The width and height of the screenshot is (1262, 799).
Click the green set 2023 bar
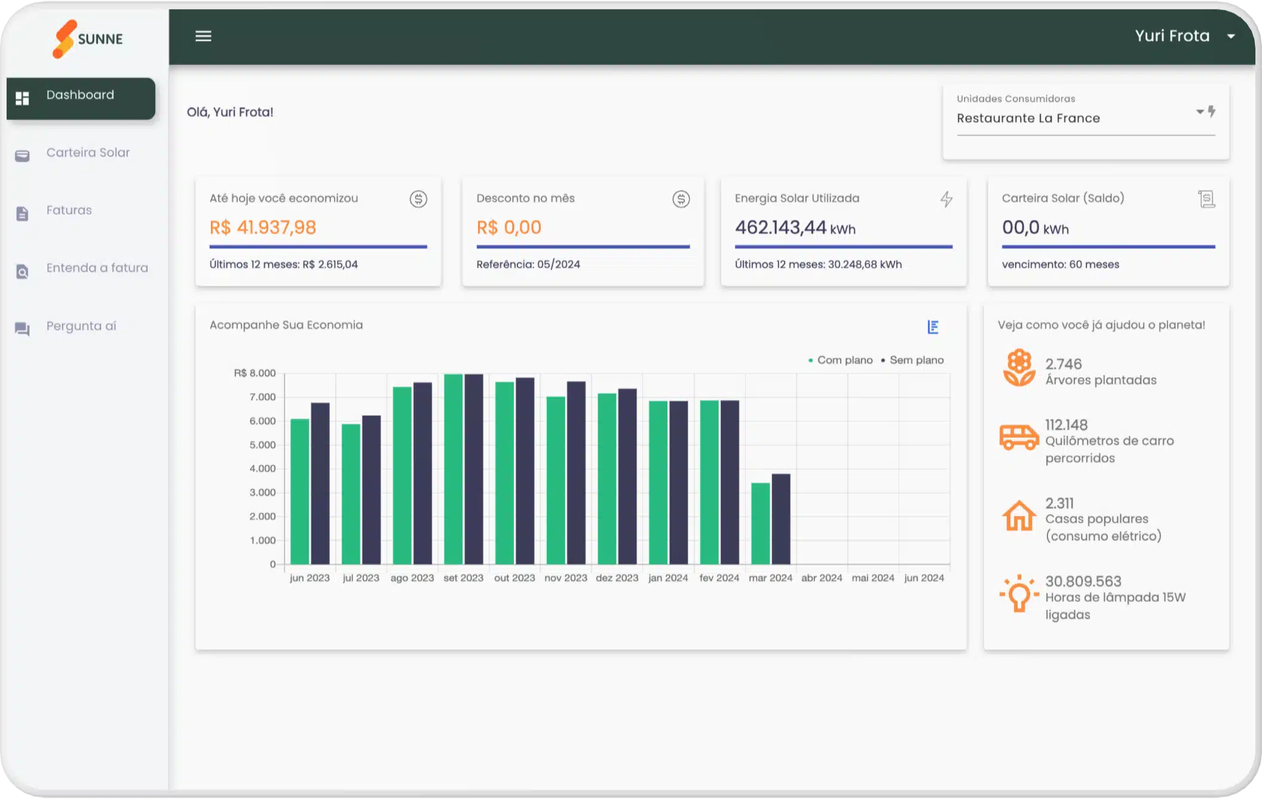454,469
